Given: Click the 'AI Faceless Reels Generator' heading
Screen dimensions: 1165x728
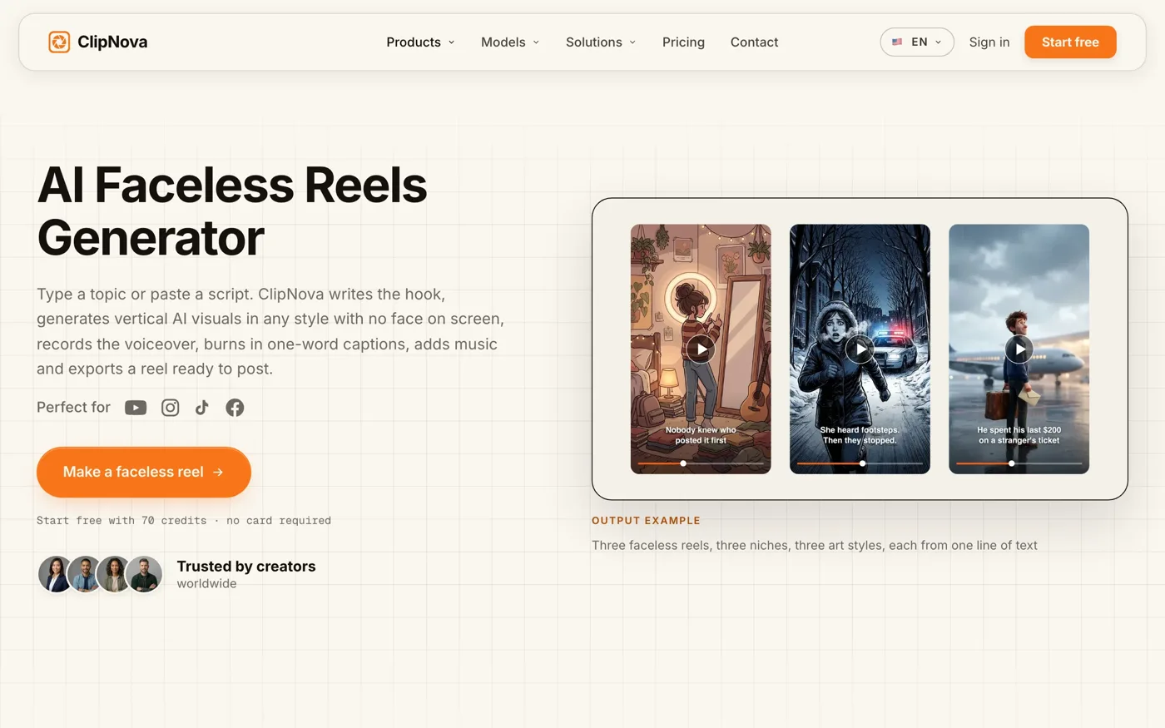Looking at the screenshot, I should tap(232, 211).
